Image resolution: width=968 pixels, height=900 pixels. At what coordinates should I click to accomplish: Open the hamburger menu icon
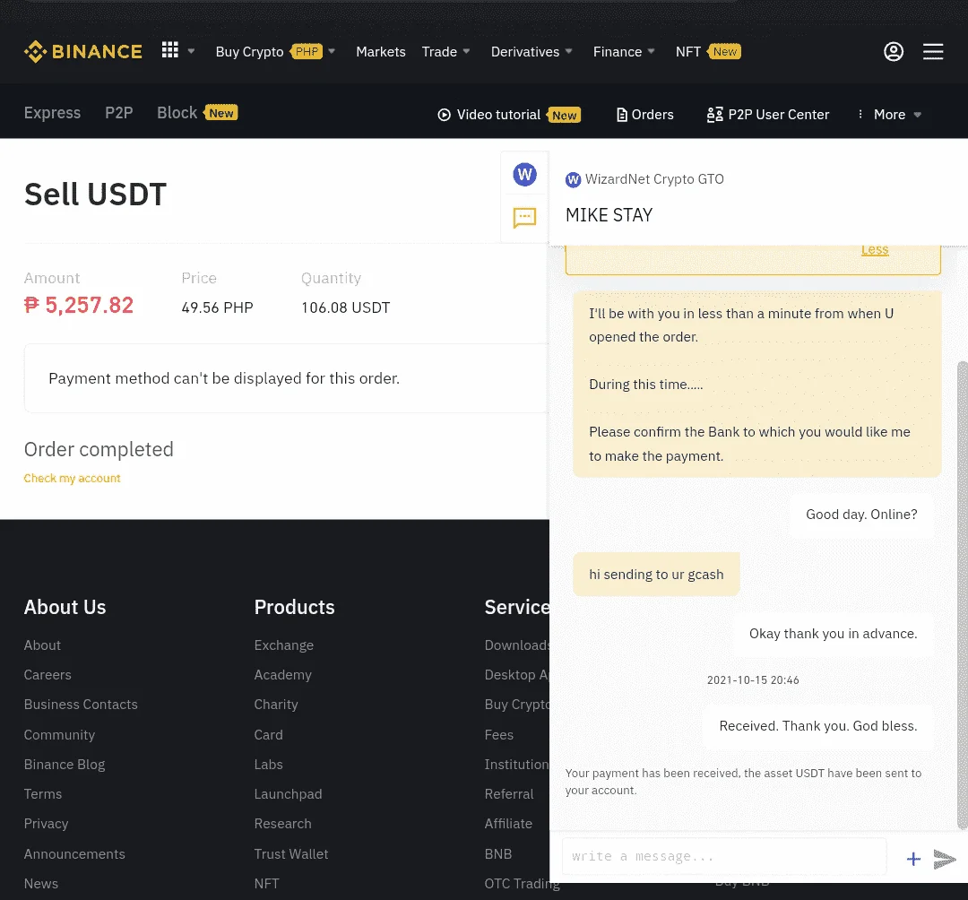933,51
